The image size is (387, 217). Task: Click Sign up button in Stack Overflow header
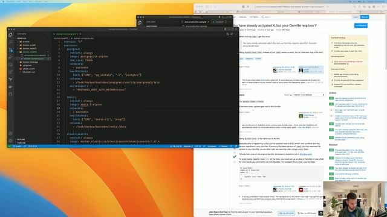point(364,17)
